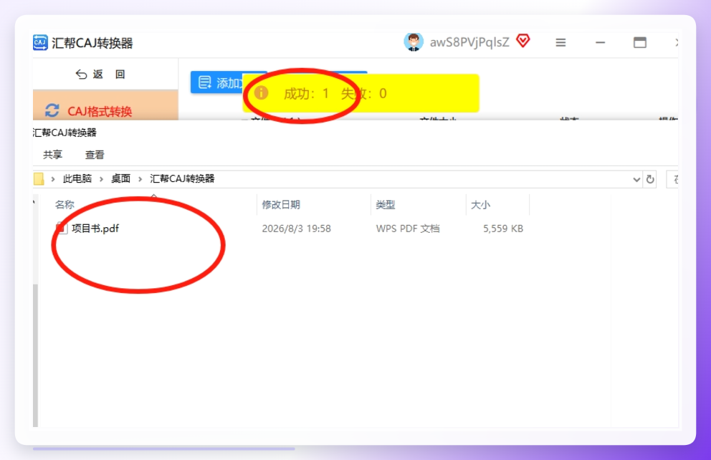Open the 查看 tab in file explorer
711x460 pixels.
pyautogui.click(x=95, y=155)
